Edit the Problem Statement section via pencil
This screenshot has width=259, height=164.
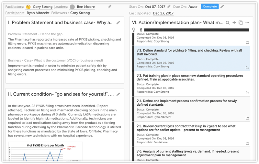pos(118,23)
